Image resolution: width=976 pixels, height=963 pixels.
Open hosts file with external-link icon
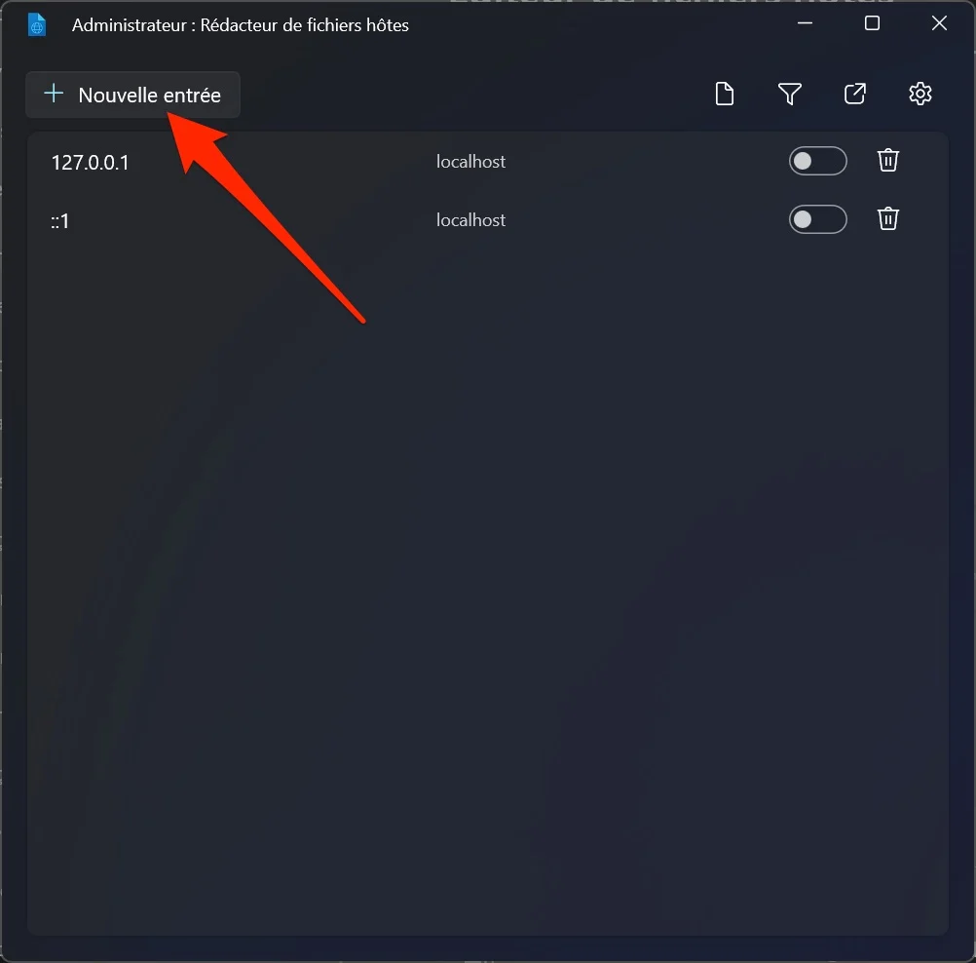855,94
